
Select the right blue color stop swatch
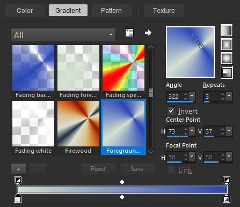point(227,198)
